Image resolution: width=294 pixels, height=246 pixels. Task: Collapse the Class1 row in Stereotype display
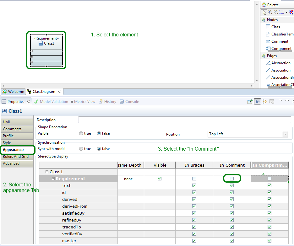coord(47,172)
